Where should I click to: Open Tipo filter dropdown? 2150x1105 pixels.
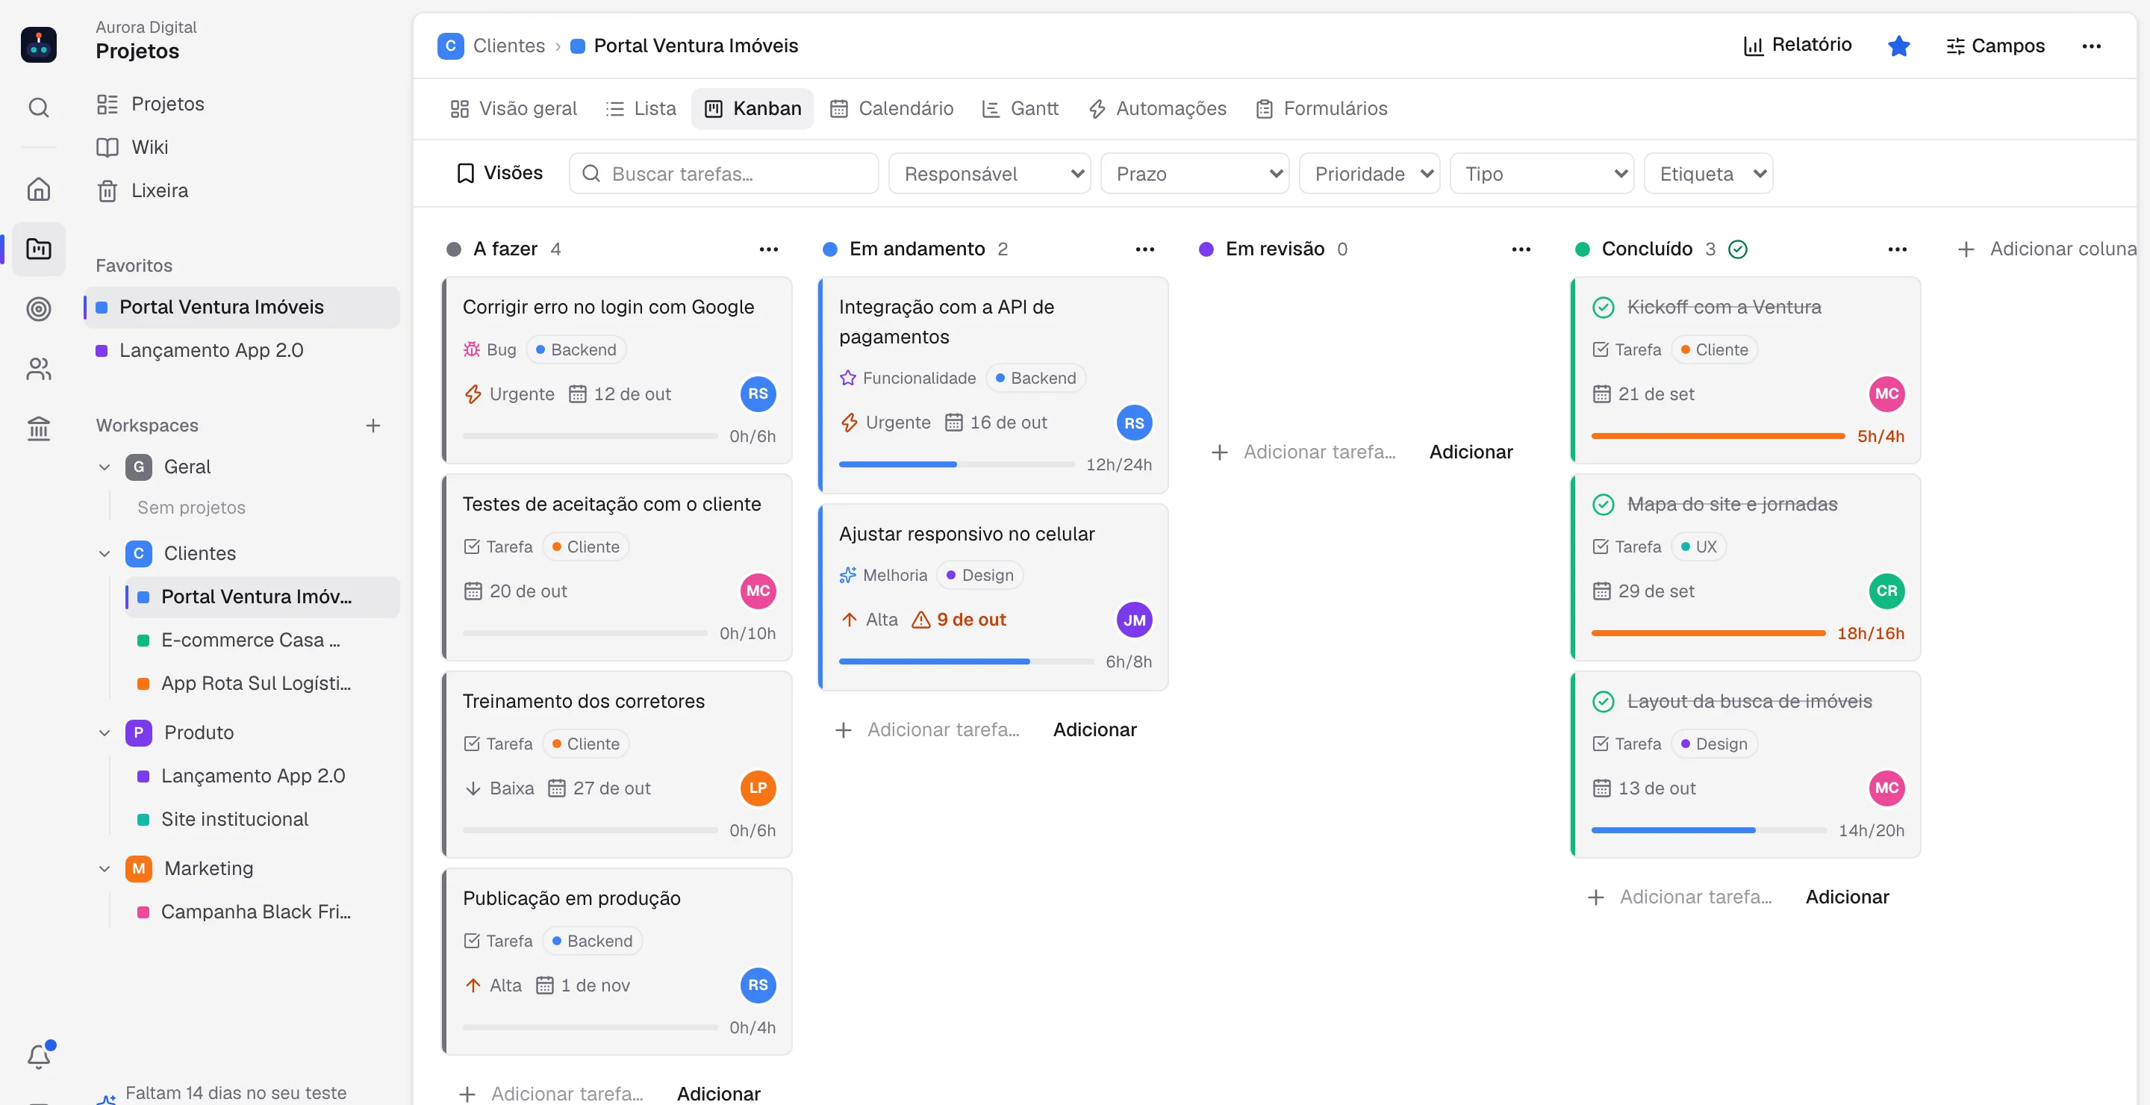pyautogui.click(x=1542, y=174)
